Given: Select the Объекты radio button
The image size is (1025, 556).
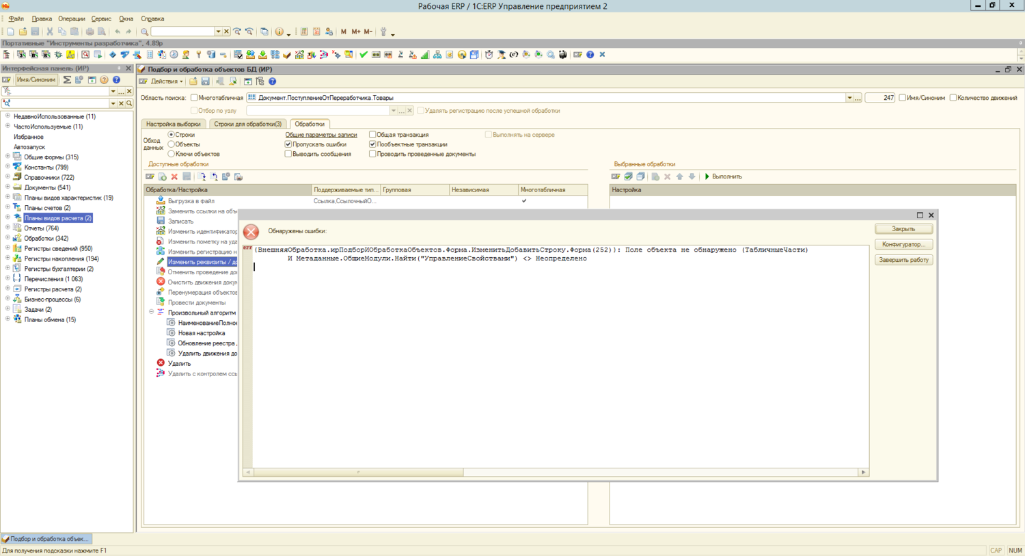Looking at the screenshot, I should click(x=172, y=144).
